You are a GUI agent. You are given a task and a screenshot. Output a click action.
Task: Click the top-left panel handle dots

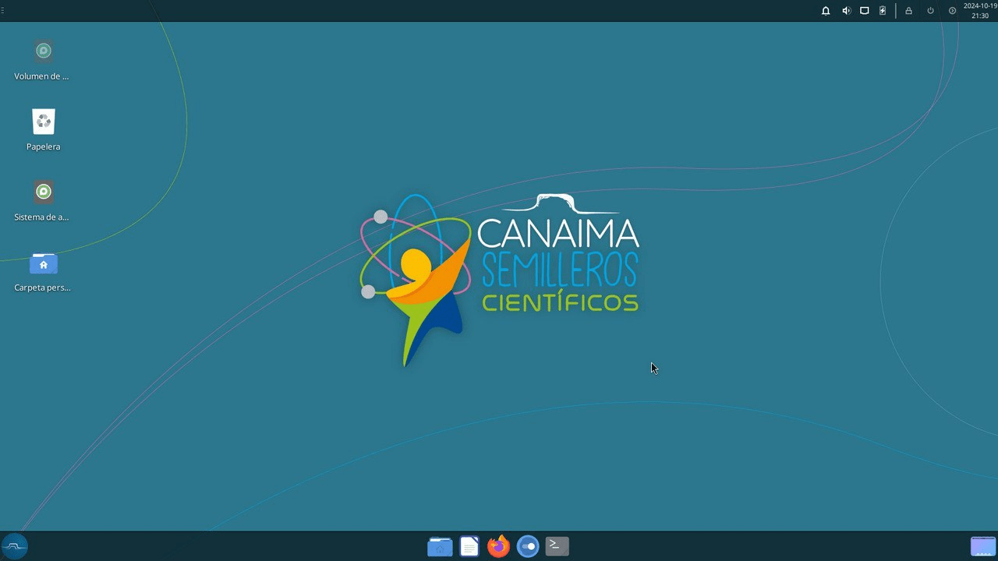(2, 10)
